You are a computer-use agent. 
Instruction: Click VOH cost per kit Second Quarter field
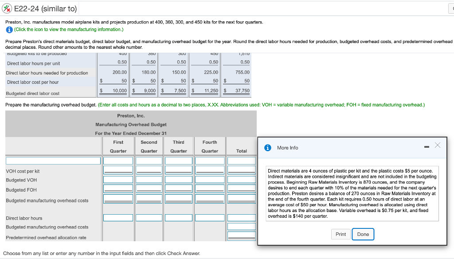(149, 170)
